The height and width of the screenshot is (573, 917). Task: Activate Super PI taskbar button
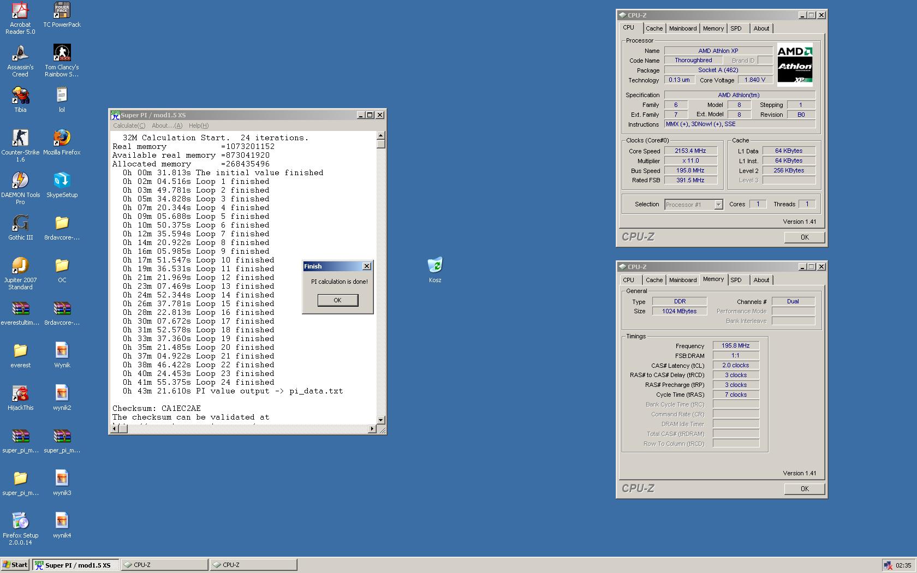75,565
